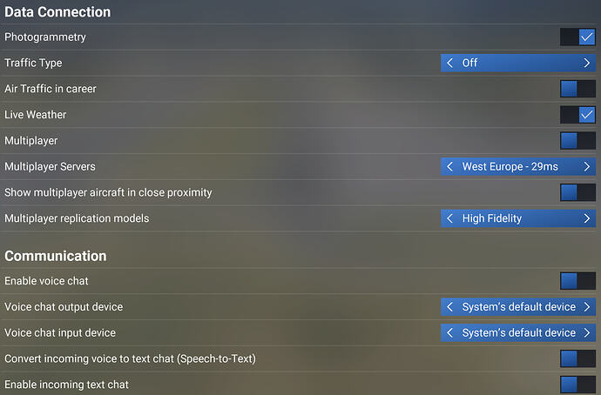
Task: Toggle Air Traffic in career
Action: [577, 89]
